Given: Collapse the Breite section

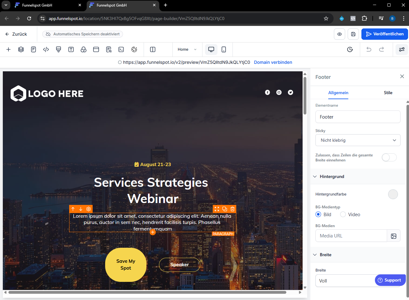Looking at the screenshot, I should [x=315, y=255].
